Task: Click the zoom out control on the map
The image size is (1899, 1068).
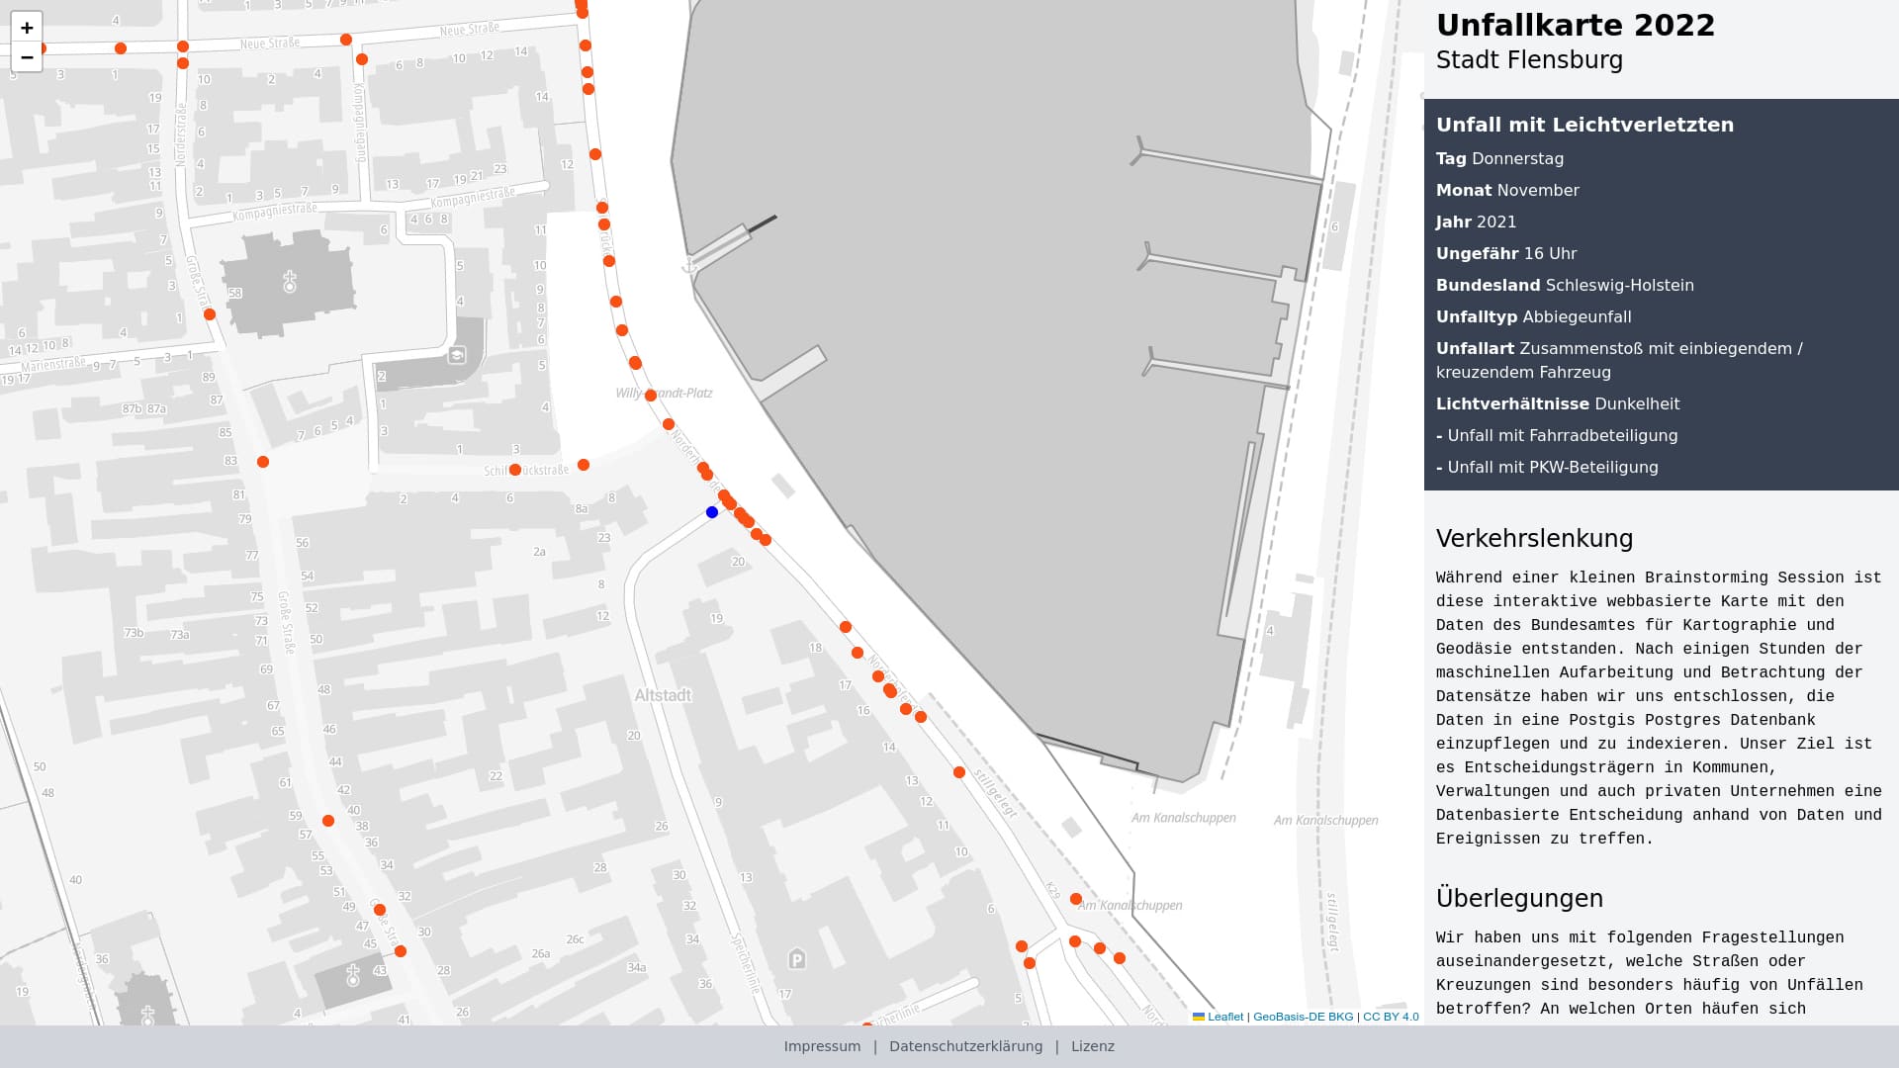Action: coord(27,57)
